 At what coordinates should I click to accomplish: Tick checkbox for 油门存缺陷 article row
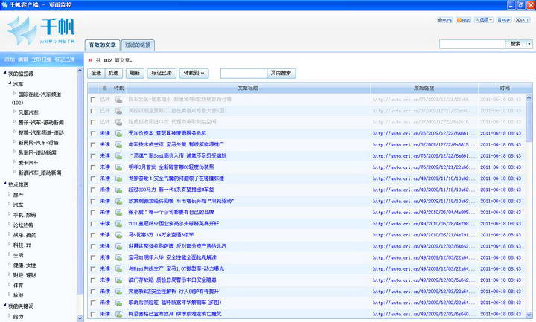(x=93, y=280)
